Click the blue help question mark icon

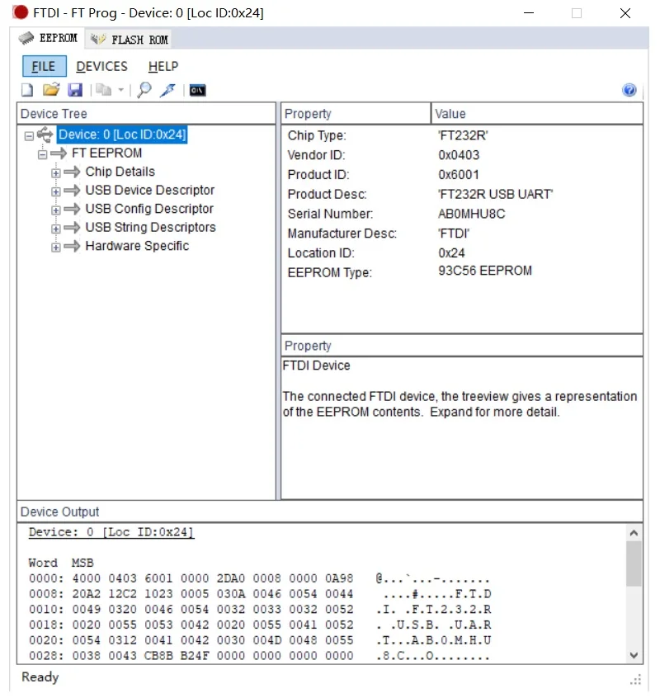click(x=629, y=90)
